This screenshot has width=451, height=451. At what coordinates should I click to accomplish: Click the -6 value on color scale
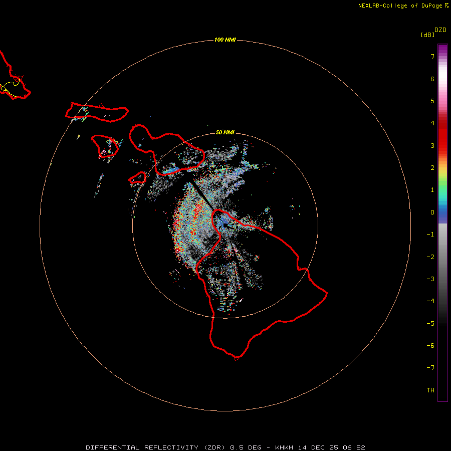tap(430, 346)
